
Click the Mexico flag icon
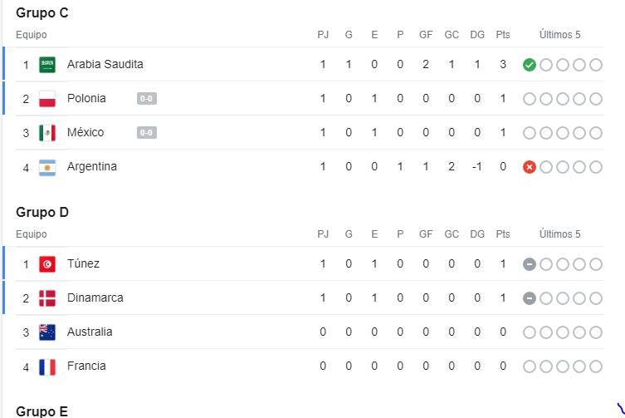coord(47,133)
